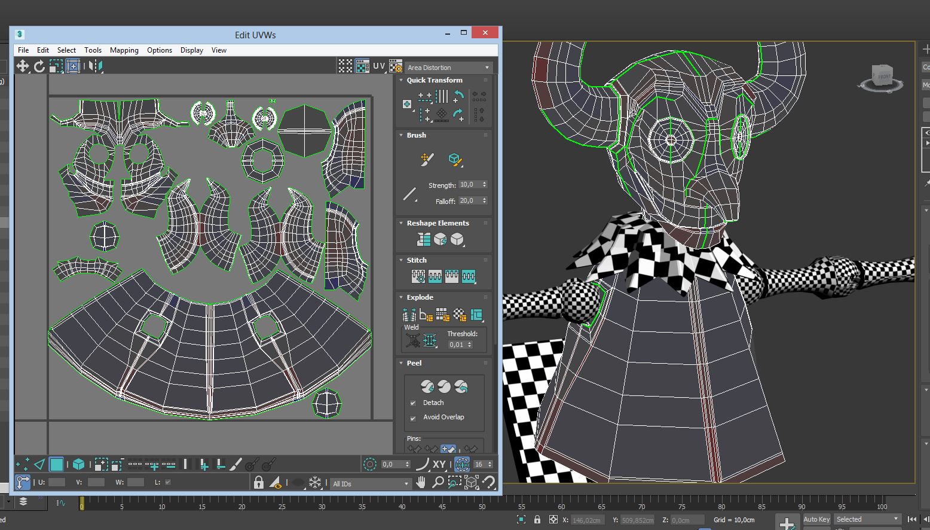The height and width of the screenshot is (530, 930).
Task: Click the weld Threshold value field
Action: tap(457, 345)
